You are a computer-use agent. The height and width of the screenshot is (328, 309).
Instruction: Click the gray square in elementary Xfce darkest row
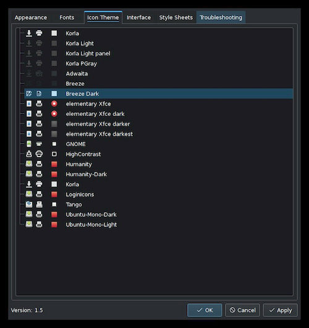click(x=54, y=134)
